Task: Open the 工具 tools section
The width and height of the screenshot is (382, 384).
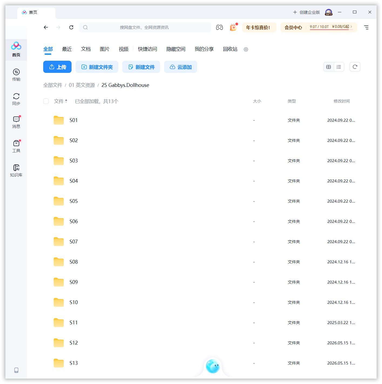Action: click(16, 146)
